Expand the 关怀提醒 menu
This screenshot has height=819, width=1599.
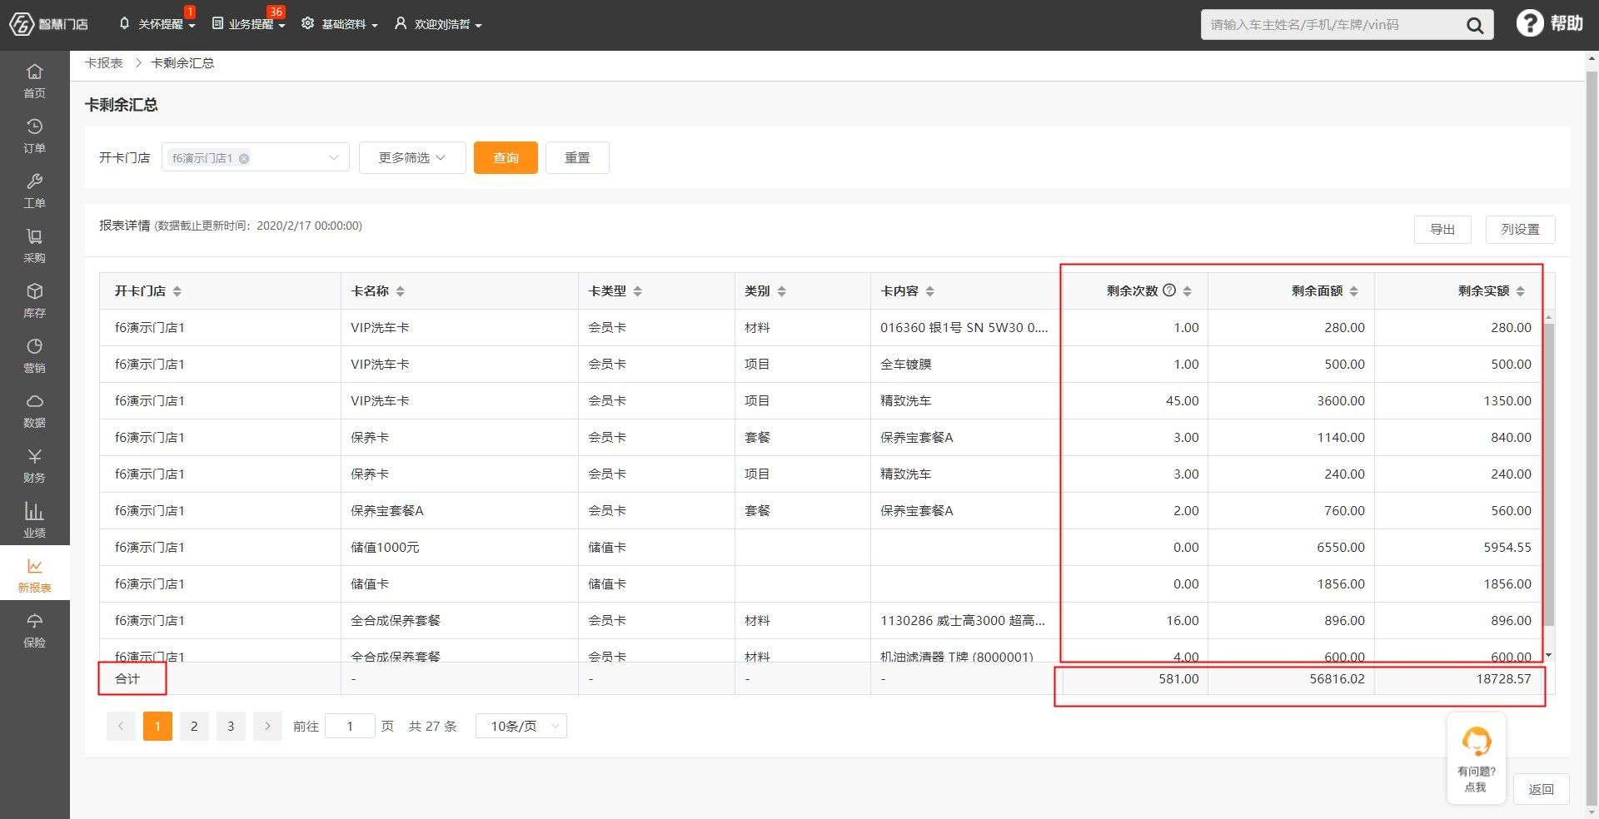158,24
